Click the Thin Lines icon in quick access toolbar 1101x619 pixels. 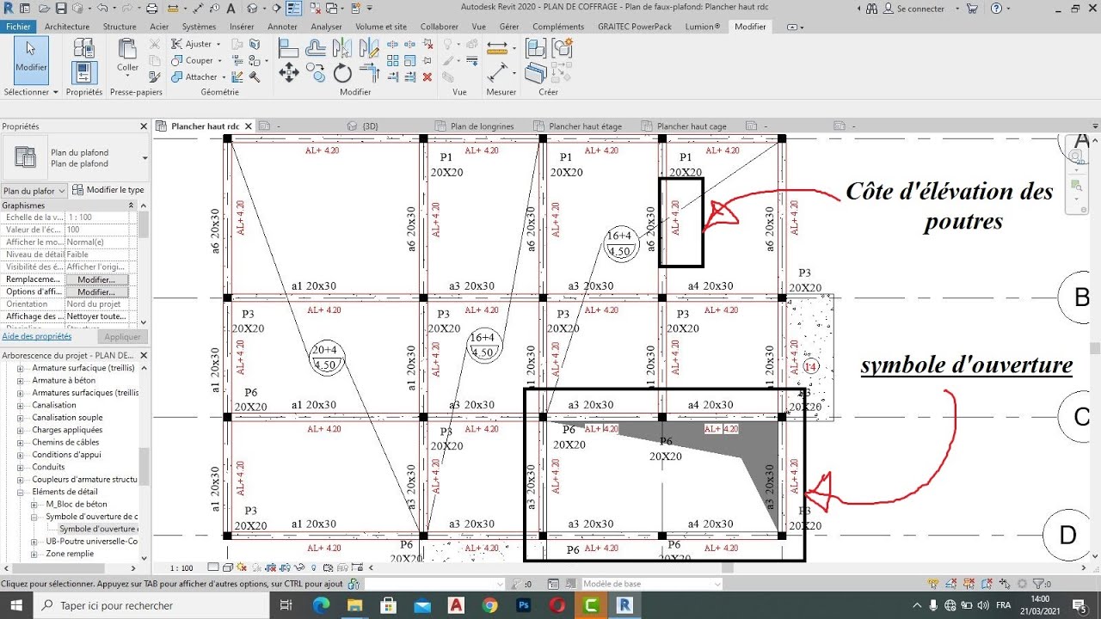coord(292,9)
